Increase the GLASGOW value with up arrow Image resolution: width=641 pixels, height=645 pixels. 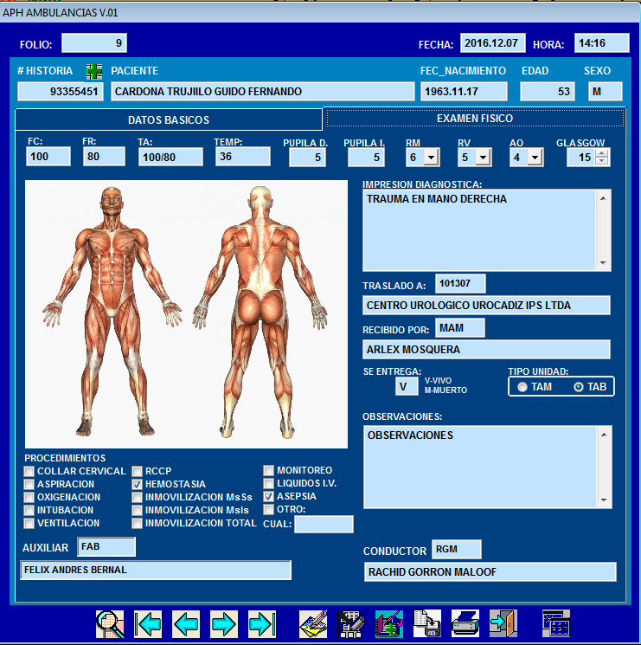click(x=602, y=153)
